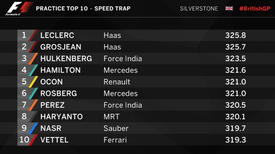
Task: Click Hamilton's 321.6 speed value
Action: point(235,70)
